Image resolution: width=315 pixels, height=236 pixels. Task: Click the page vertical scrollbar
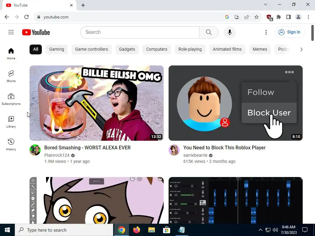tap(313, 33)
